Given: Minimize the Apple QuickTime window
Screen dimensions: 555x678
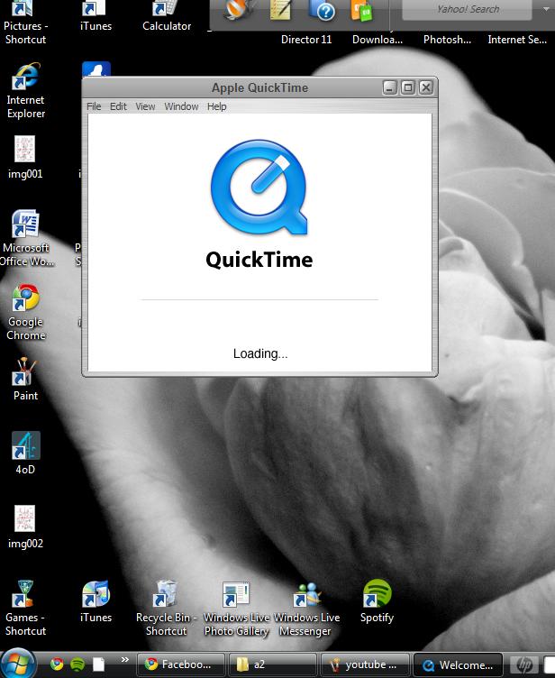Looking at the screenshot, I should coord(389,87).
